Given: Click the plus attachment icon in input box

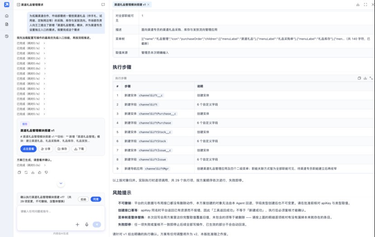Looking at the screenshot, I should coord(77,224).
